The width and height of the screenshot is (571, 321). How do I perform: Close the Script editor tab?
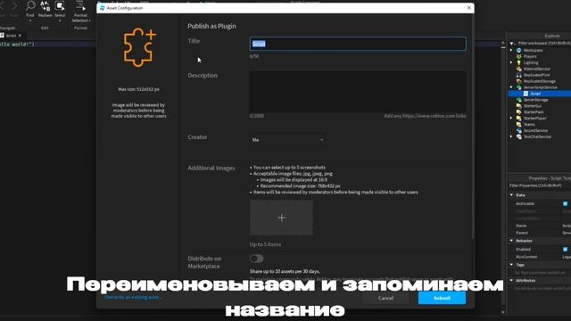pos(20,36)
